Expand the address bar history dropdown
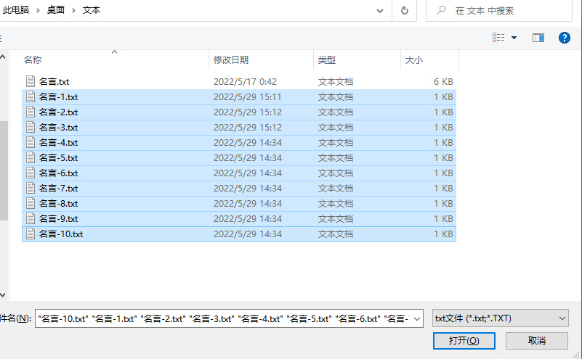This screenshot has width=582, height=359. [x=380, y=11]
